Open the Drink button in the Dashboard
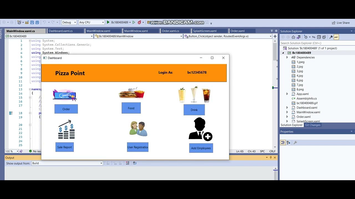 (194, 110)
